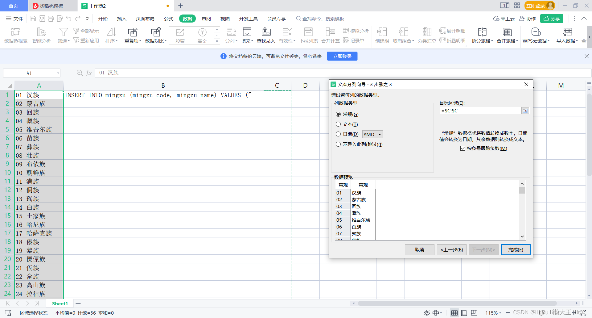Screen dimensions: 592x318
Task: Click the Sheet1 sheet tab
Action: point(60,303)
